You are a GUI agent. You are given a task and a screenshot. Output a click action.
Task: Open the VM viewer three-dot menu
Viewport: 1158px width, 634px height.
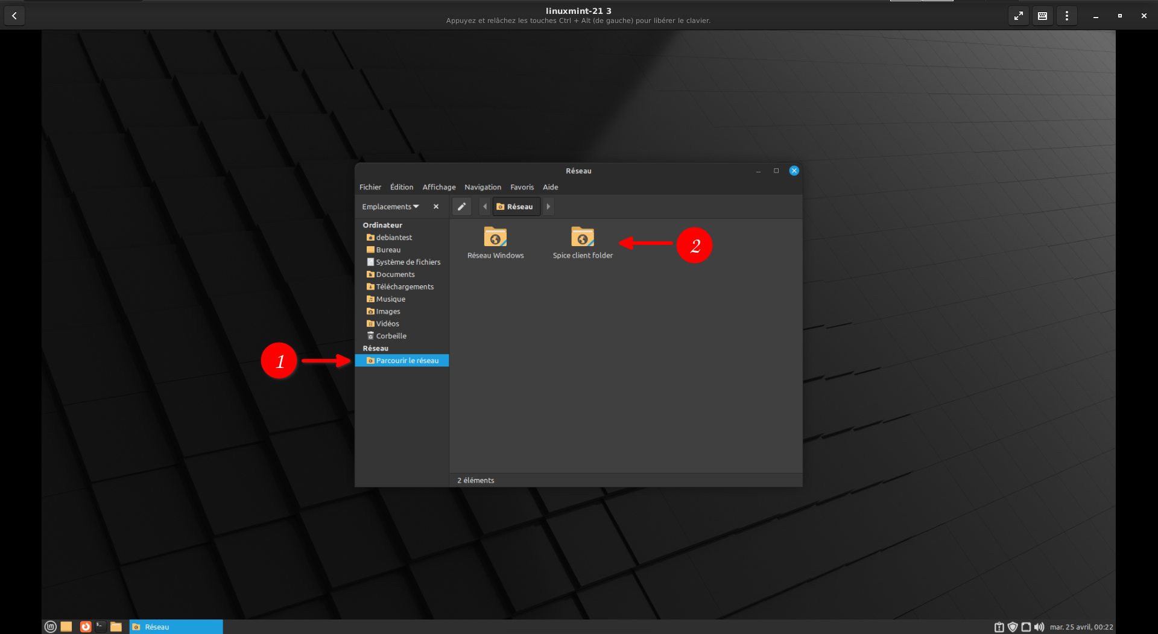(x=1067, y=16)
